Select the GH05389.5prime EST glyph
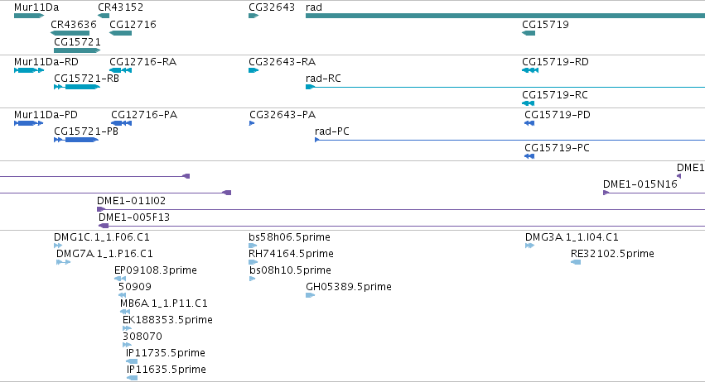Screen dimensions: 705x382 tap(310, 295)
